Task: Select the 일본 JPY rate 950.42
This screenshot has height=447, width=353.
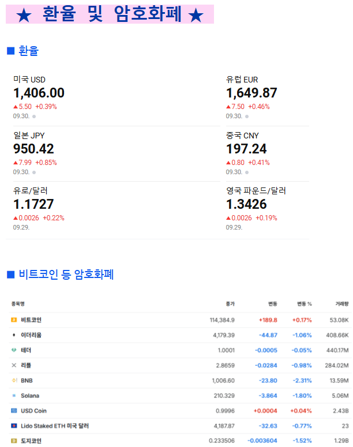Action: [33, 149]
